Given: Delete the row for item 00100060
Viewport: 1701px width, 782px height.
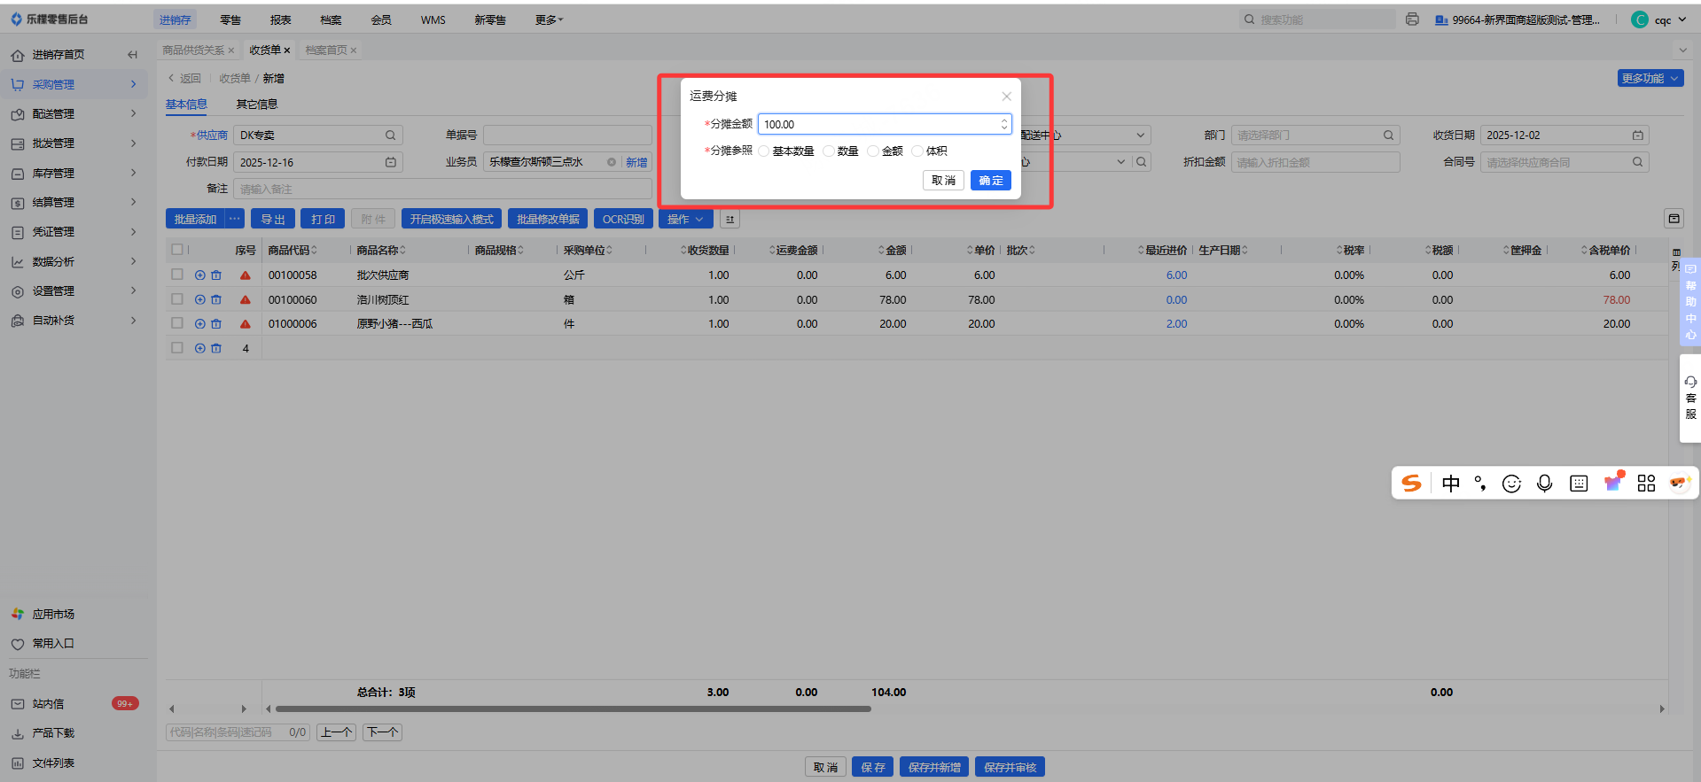Looking at the screenshot, I should pyautogui.click(x=216, y=300).
